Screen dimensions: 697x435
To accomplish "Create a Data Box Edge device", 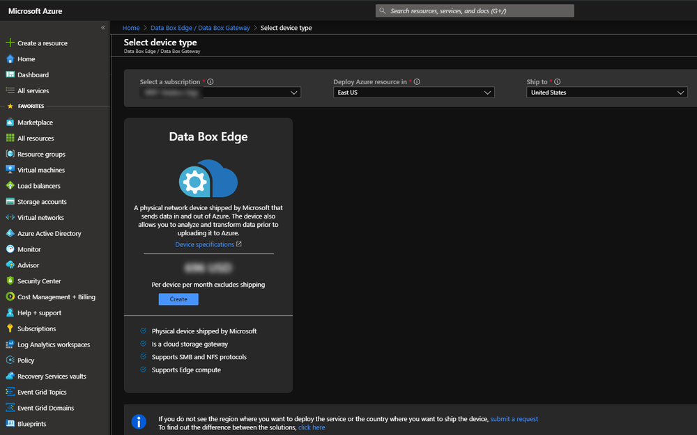I will [x=178, y=299].
